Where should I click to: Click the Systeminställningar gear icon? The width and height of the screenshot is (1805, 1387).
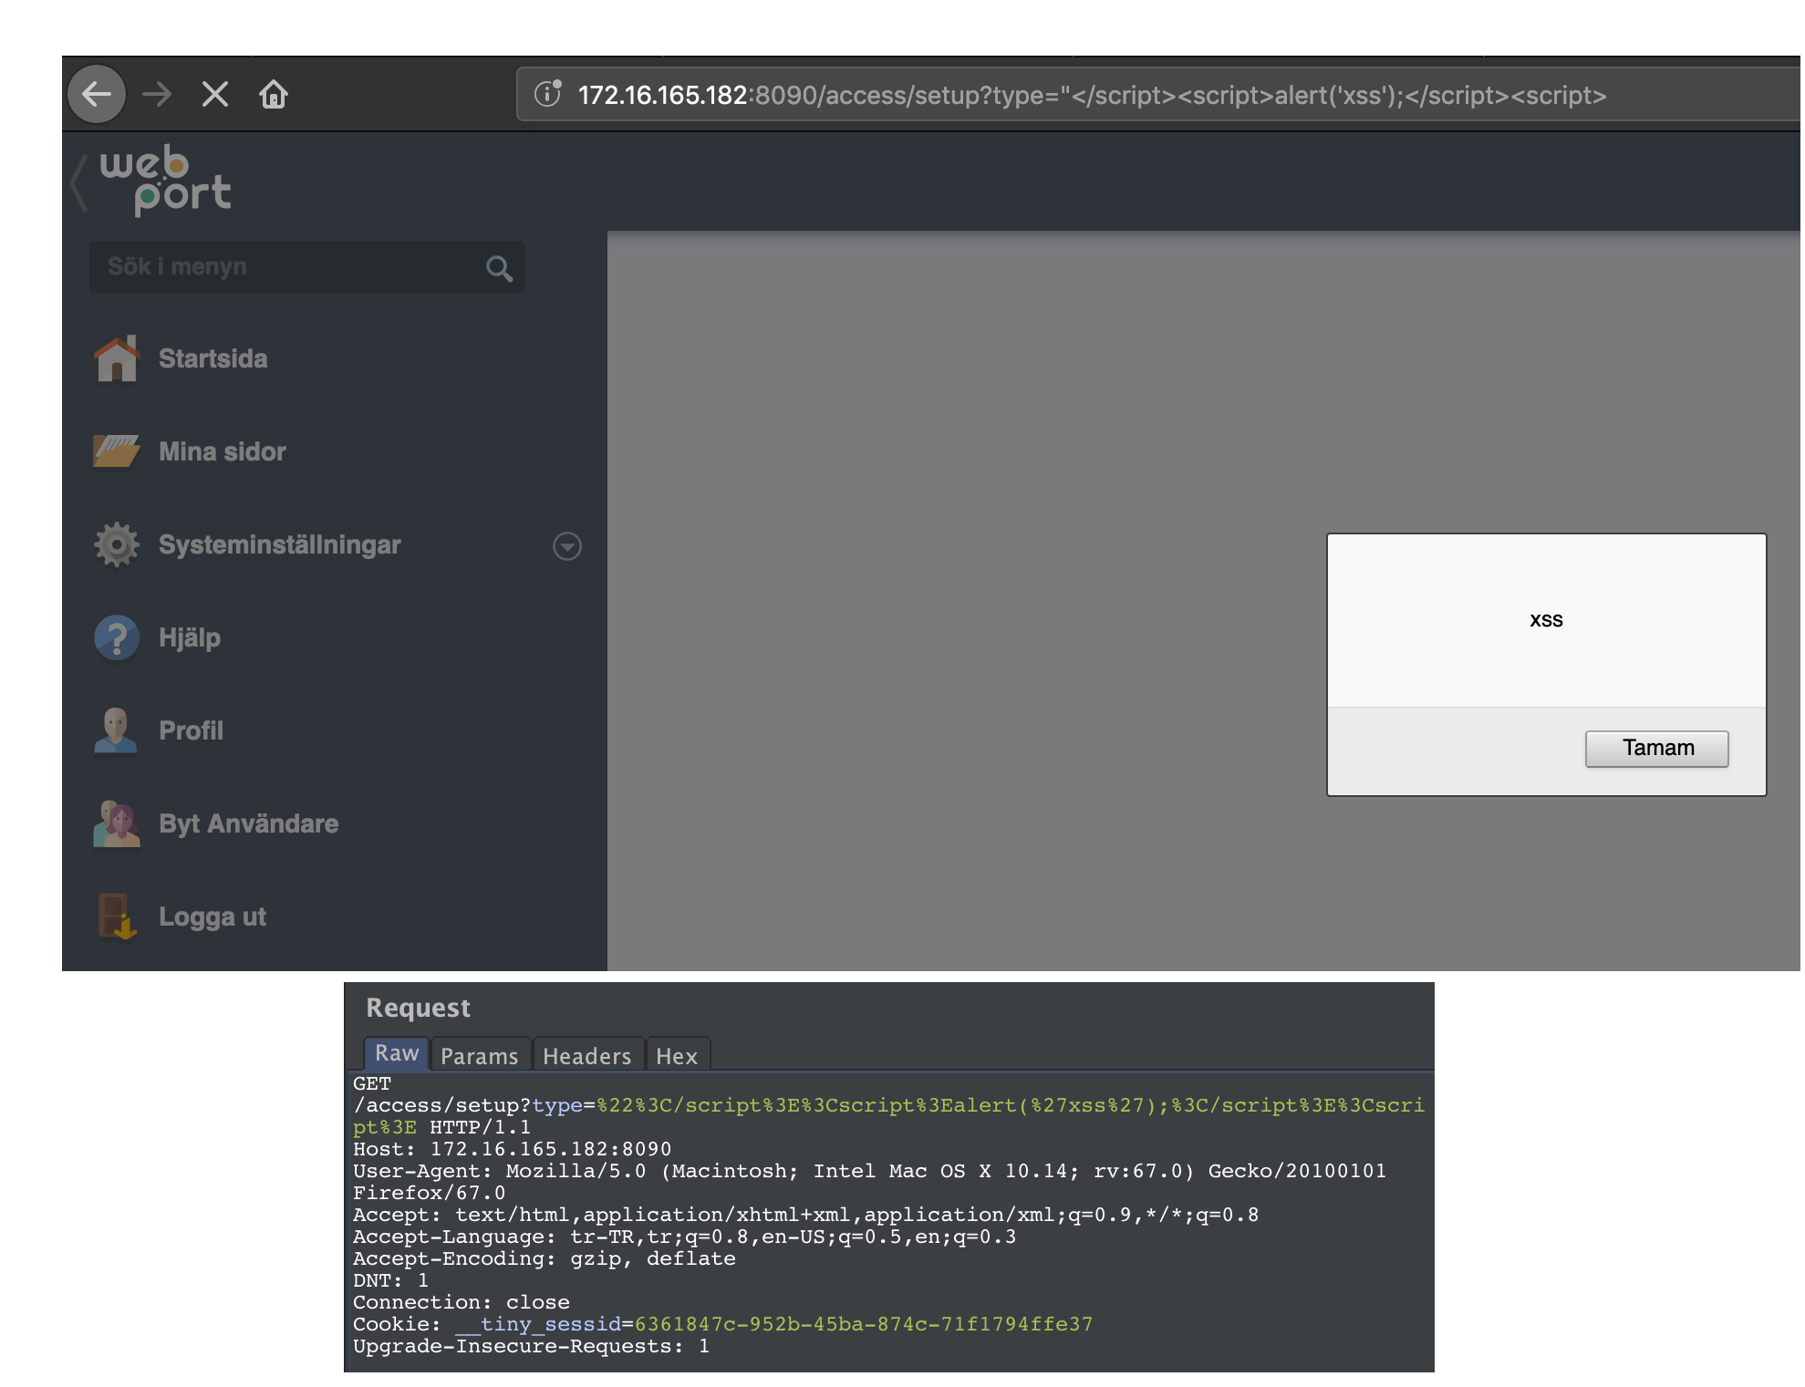click(x=117, y=544)
